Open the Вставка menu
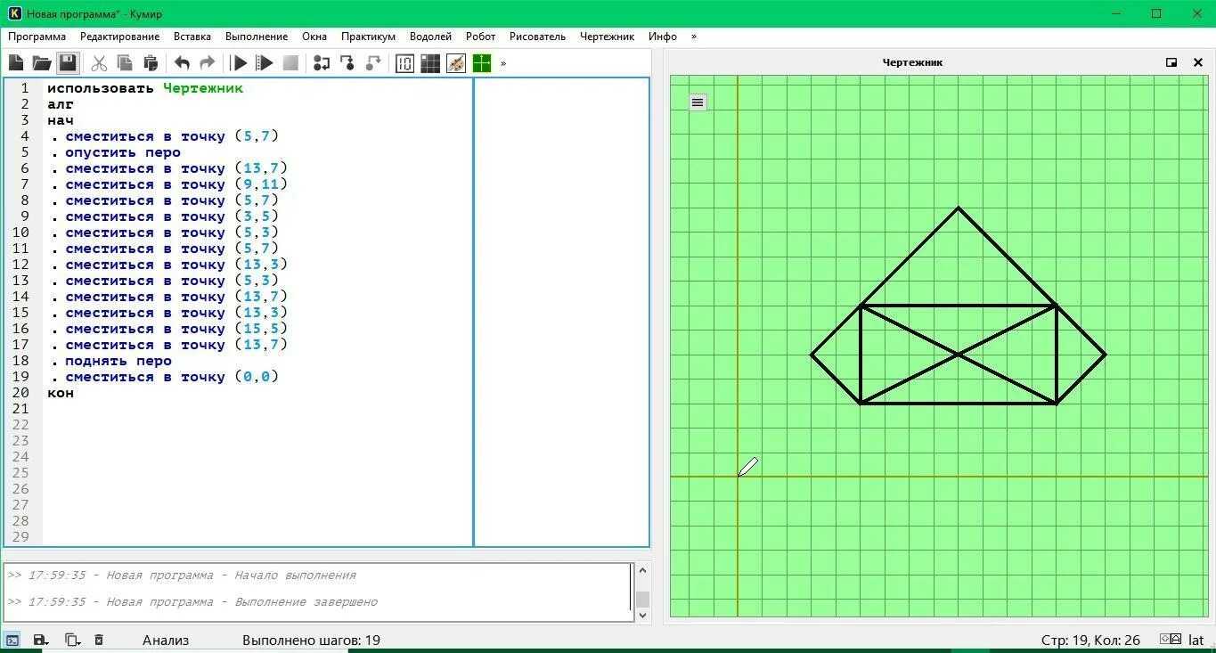Viewport: 1216px width, 653px height. [192, 37]
